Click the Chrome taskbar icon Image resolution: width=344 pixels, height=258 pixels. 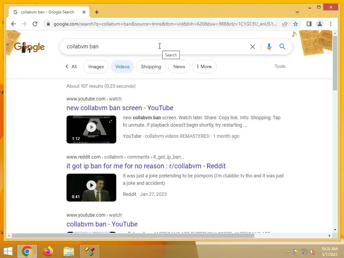tap(27, 251)
